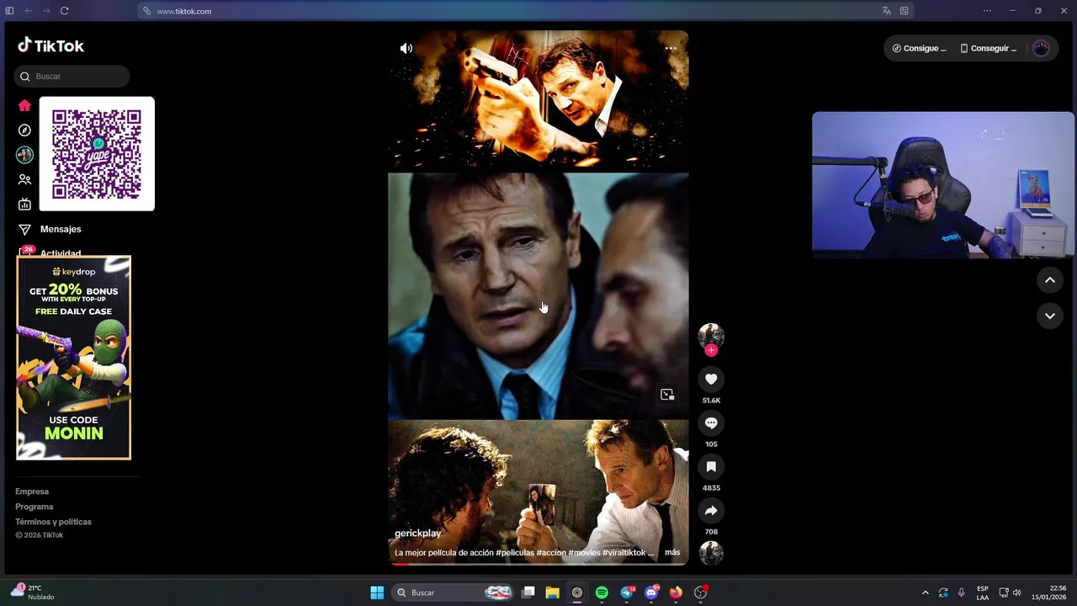Screen dimensions: 1077x606
Task: Open Firefox from the taskbar
Action: pyautogui.click(x=676, y=593)
